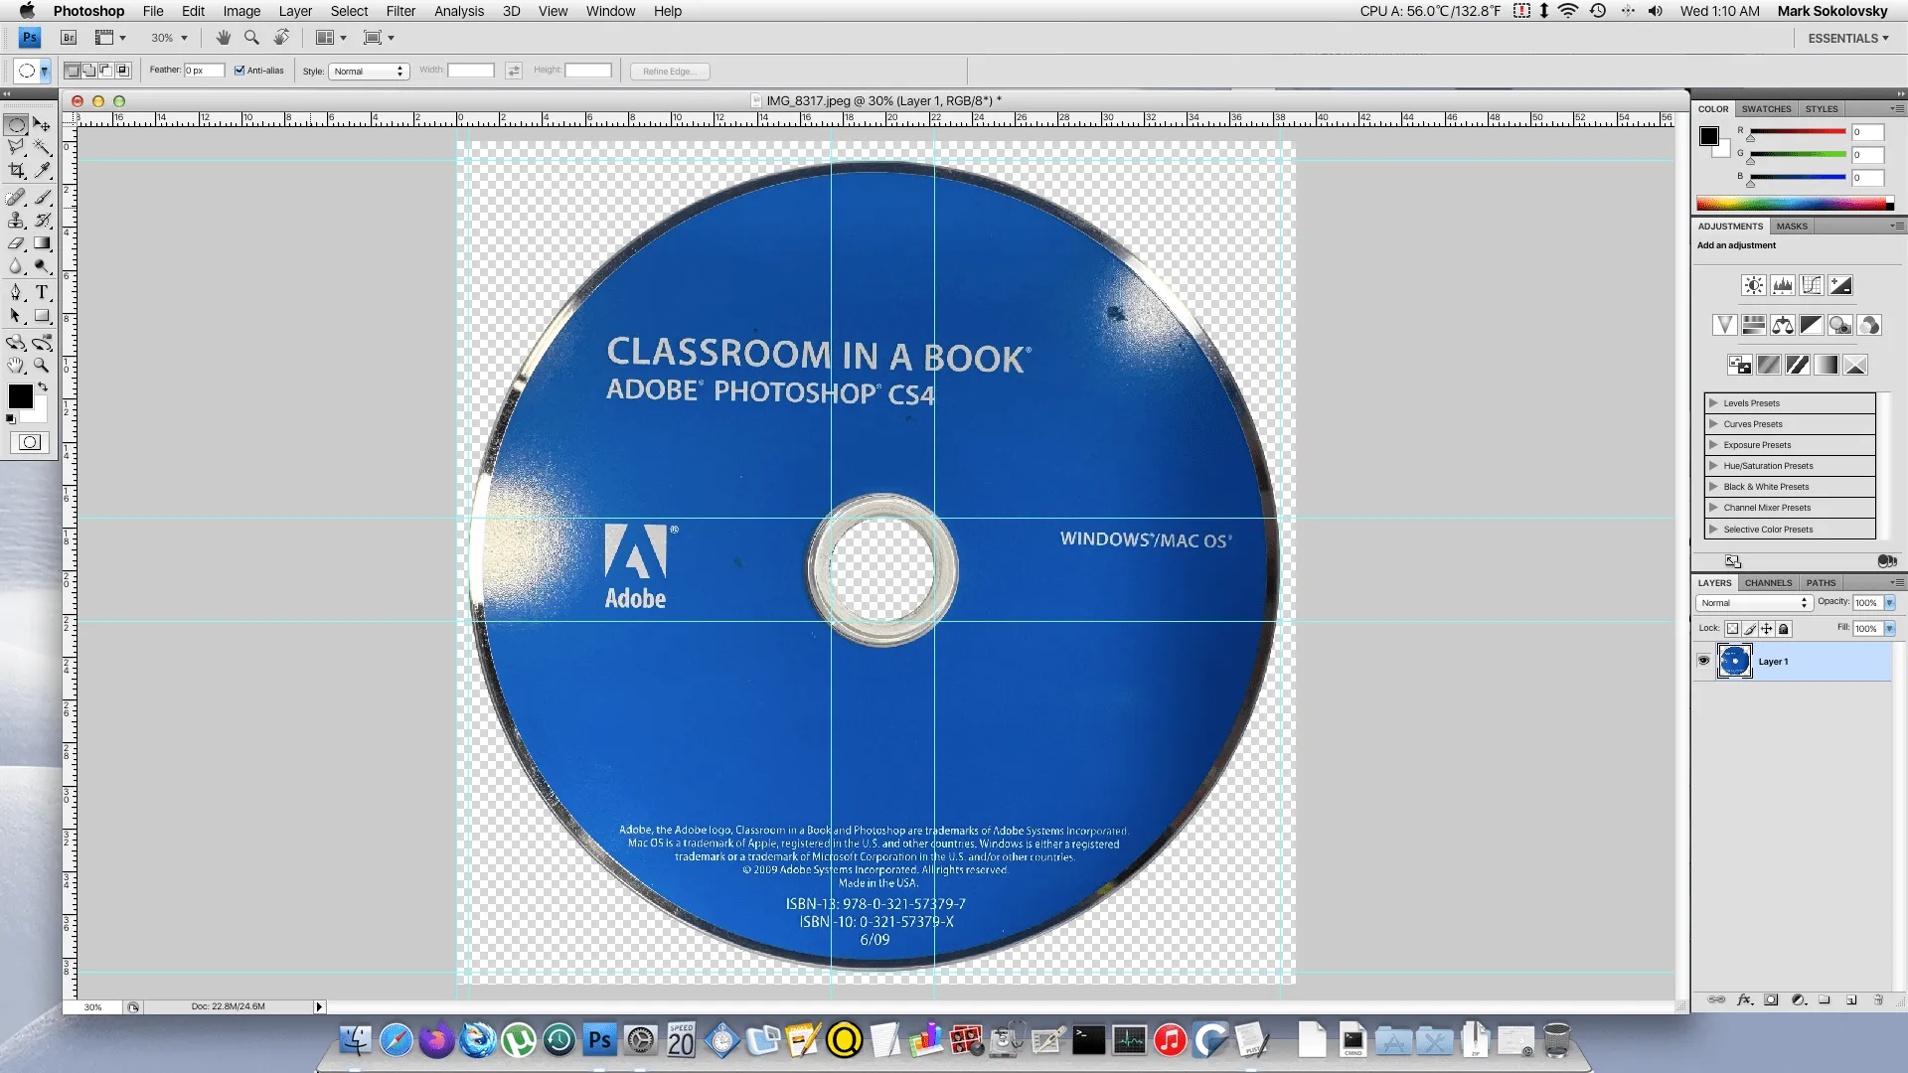Hide Layer 1 visibility
Image resolution: width=1908 pixels, height=1073 pixels.
(x=1703, y=661)
